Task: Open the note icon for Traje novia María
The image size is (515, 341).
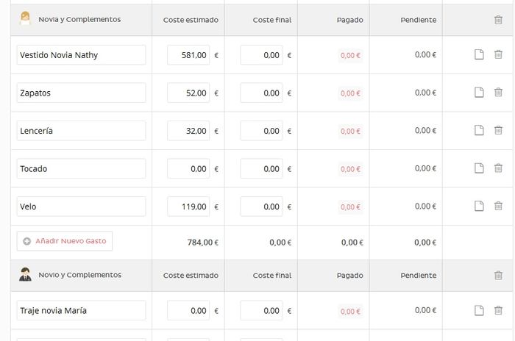Action: click(x=479, y=310)
